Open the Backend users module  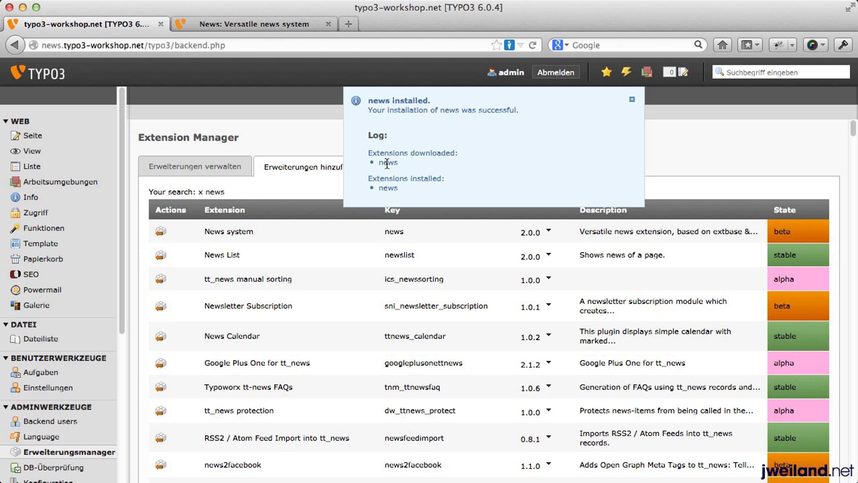(50, 421)
